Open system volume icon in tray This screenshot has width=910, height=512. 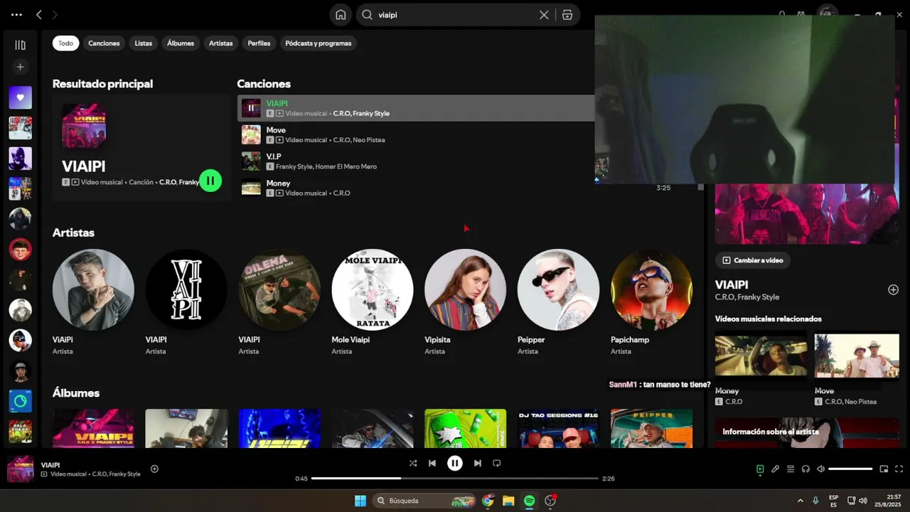862,501
